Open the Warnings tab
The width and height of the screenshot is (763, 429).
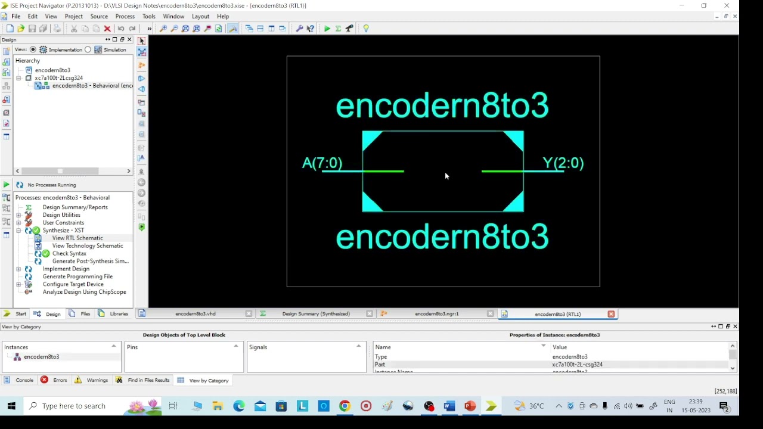tap(91, 380)
